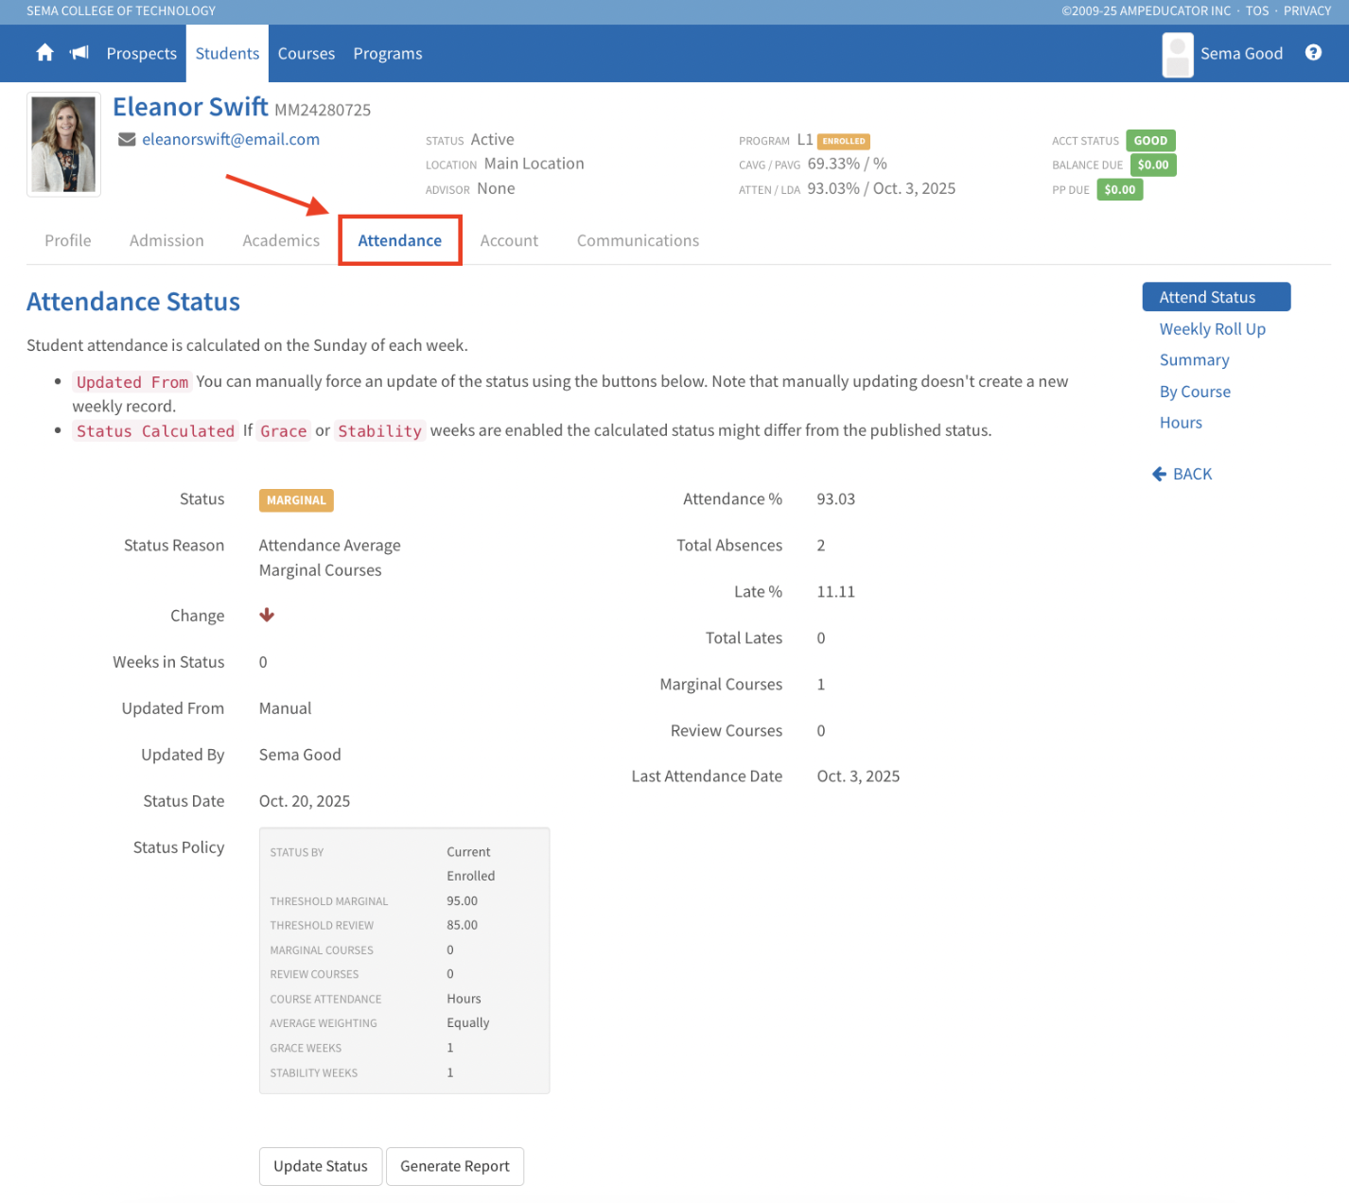This screenshot has height=1203, width=1349.
Task: Click the eleanorswift@email.com link
Action: click(231, 140)
